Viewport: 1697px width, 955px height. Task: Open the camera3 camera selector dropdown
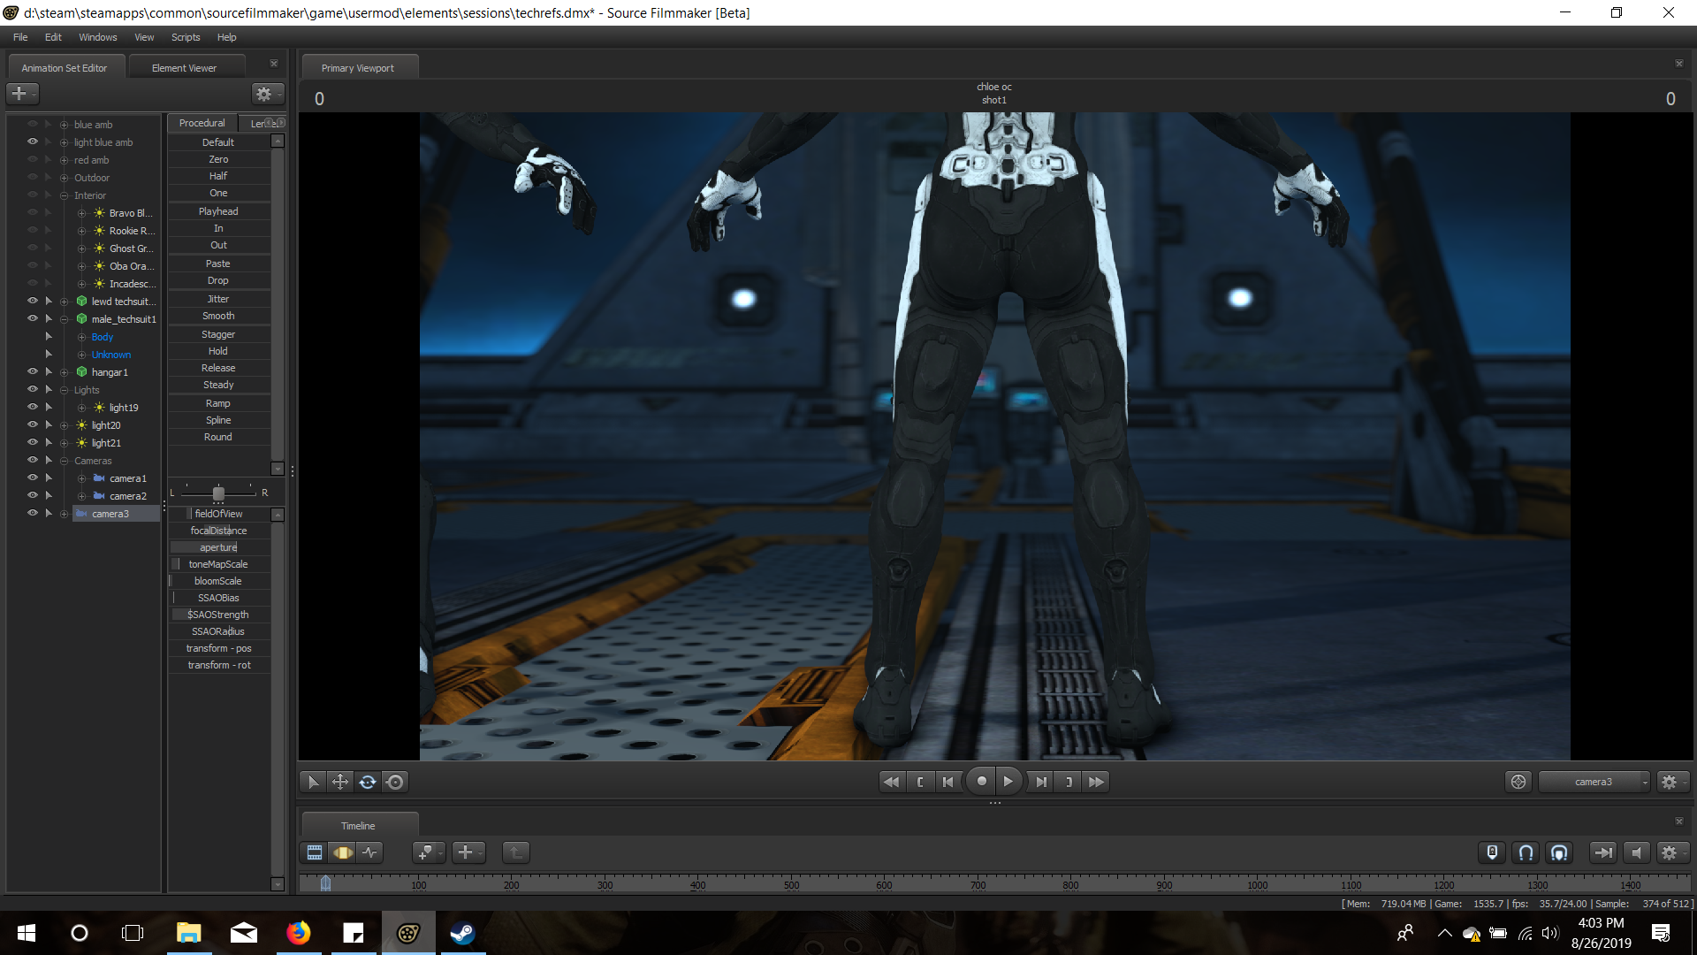(1594, 782)
